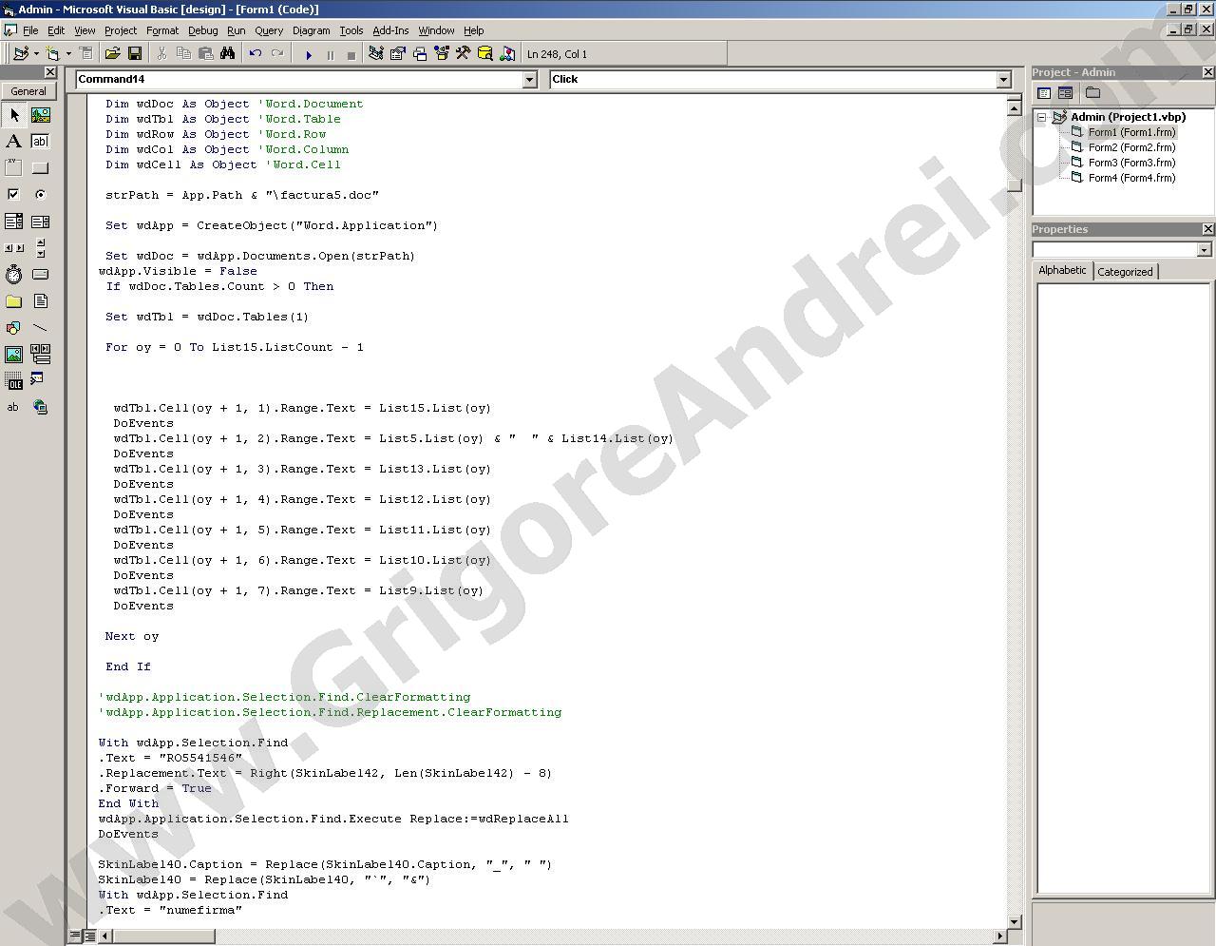Open the Debug menu
The height and width of the screenshot is (946, 1216).
[202, 30]
